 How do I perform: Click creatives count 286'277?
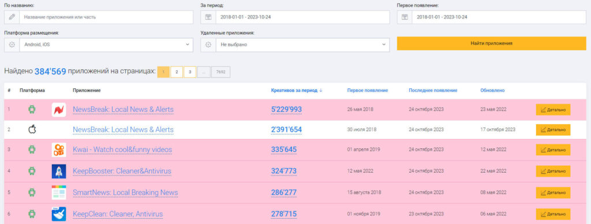click(284, 192)
